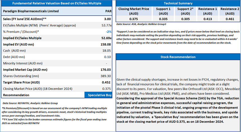Click 'Data Source: ASX, Analysis: Kalkine Group3' note
This screenshot has height=132, width=241.
141,24
